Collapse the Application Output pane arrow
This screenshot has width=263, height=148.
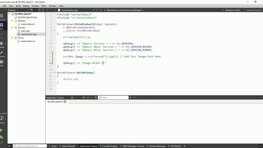261,97
